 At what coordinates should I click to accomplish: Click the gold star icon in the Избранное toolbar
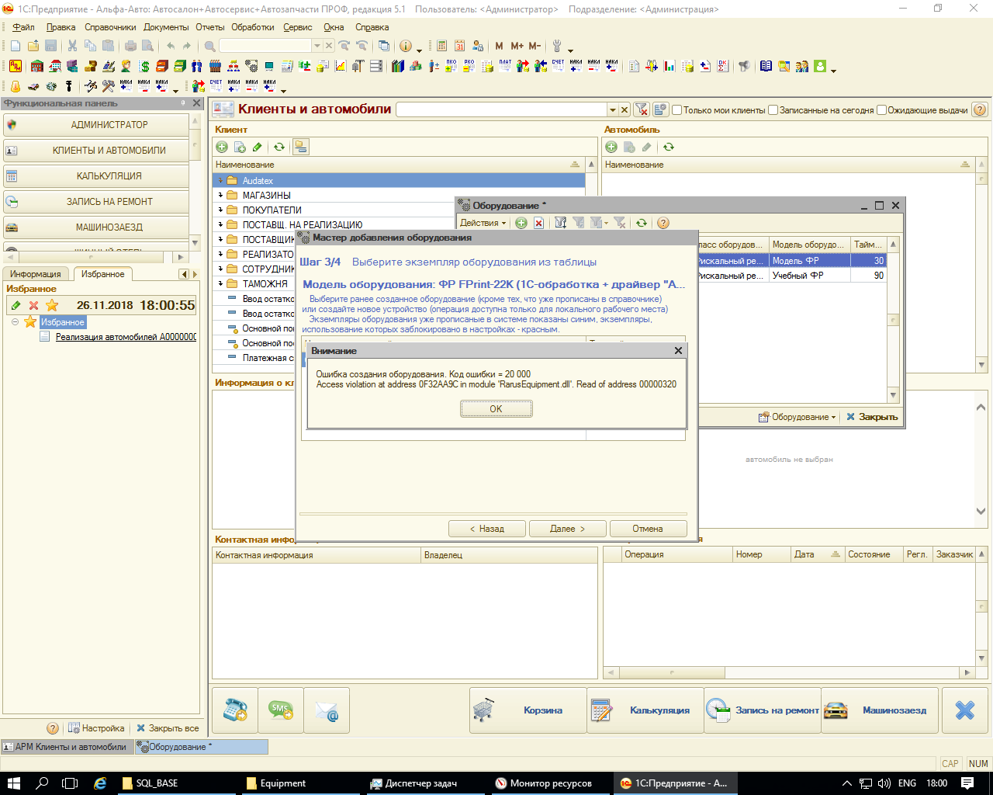tap(52, 305)
